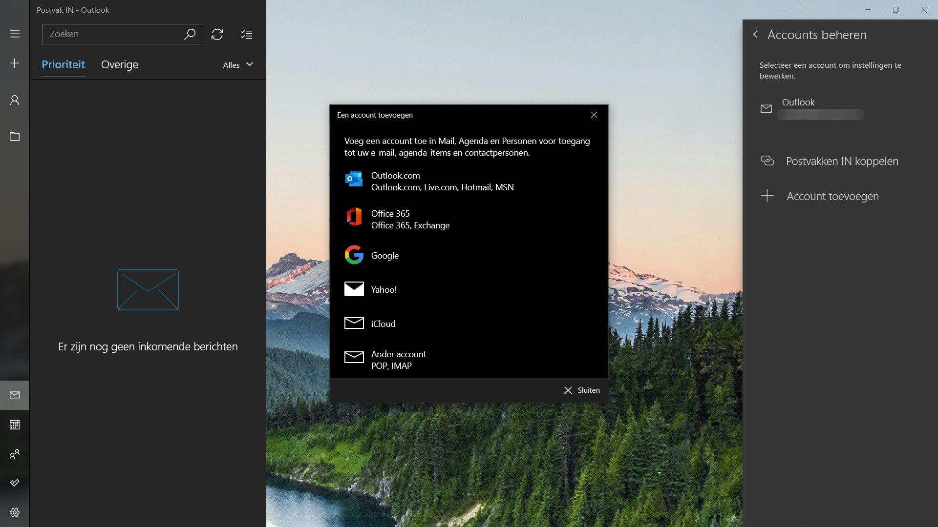Image resolution: width=938 pixels, height=527 pixels.
Task: Choose Google account option
Action: click(x=384, y=255)
